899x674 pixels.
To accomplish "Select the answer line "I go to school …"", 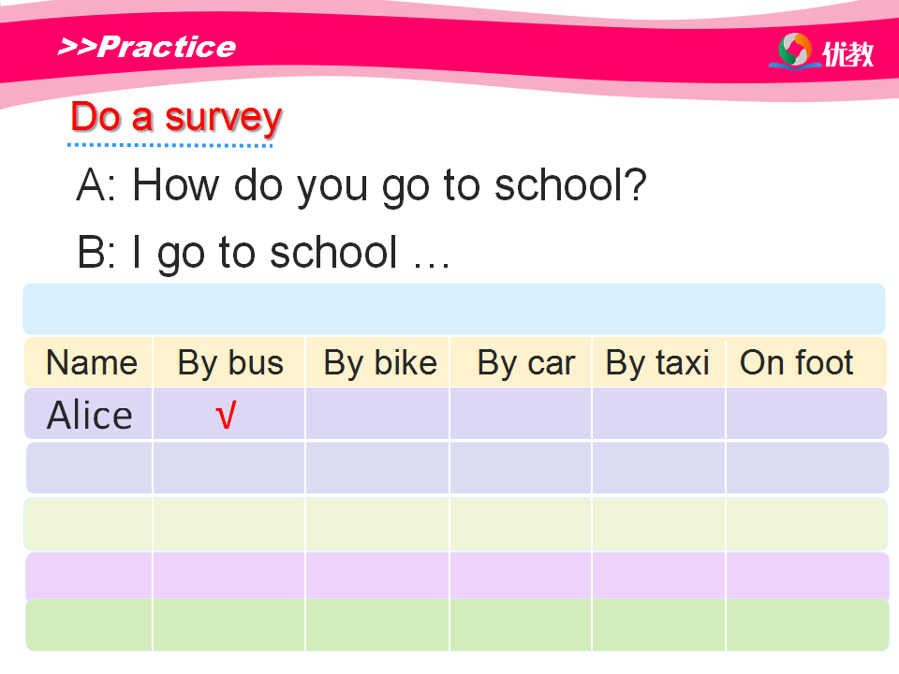I will pos(264,253).
